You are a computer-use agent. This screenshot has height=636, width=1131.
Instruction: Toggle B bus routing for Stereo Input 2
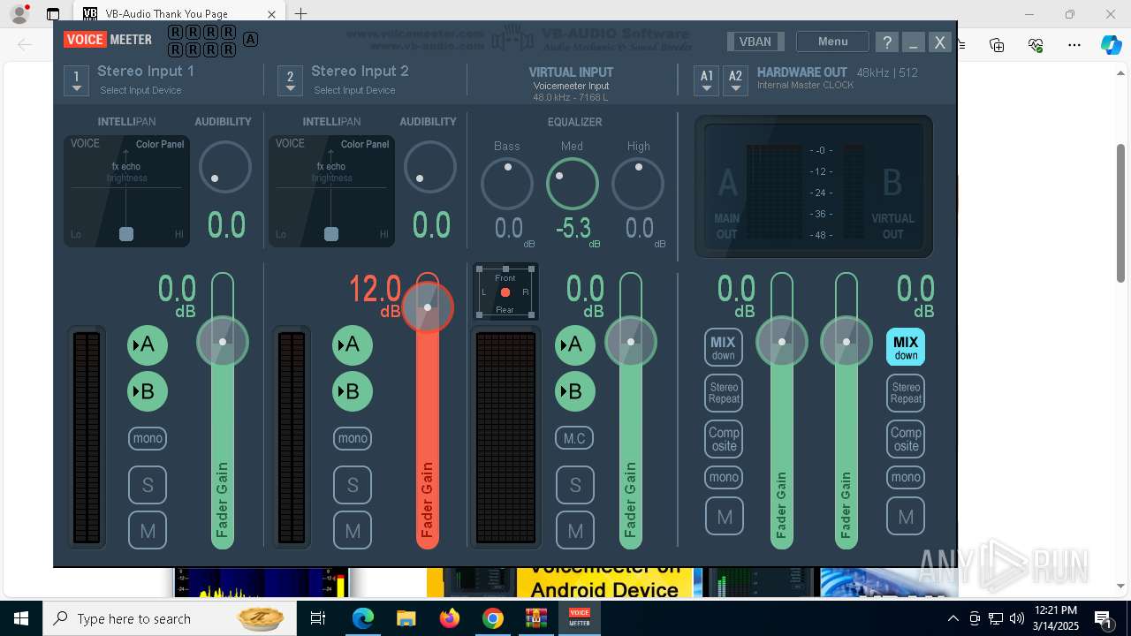[x=353, y=391]
